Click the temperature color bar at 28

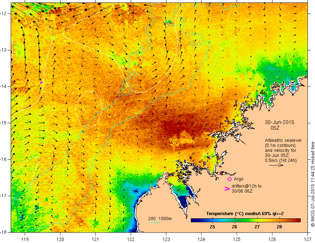pyautogui.click(x=279, y=220)
